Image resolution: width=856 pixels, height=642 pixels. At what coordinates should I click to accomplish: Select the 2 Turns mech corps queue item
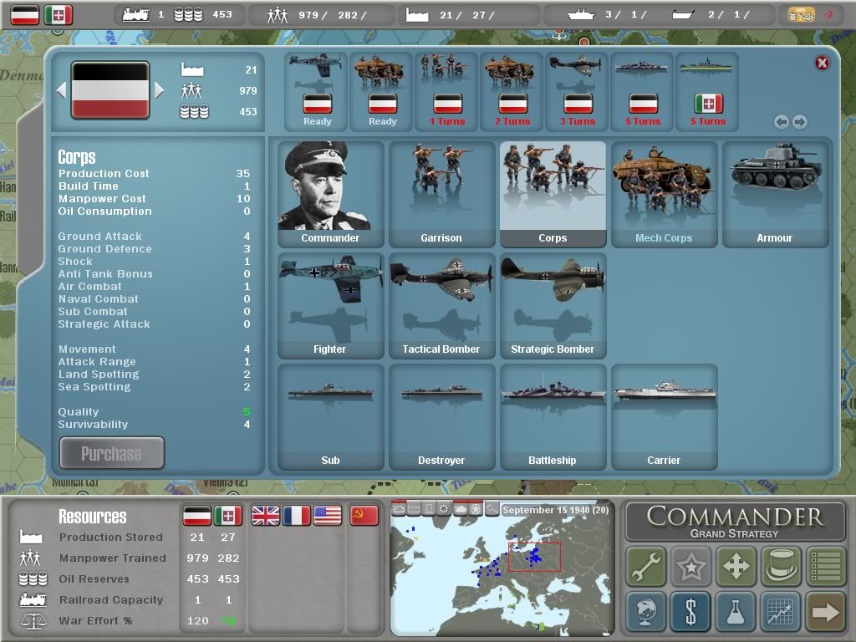(x=512, y=91)
